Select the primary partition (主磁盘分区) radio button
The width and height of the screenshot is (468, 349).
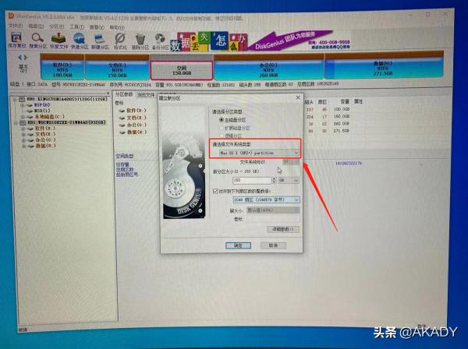(x=222, y=120)
